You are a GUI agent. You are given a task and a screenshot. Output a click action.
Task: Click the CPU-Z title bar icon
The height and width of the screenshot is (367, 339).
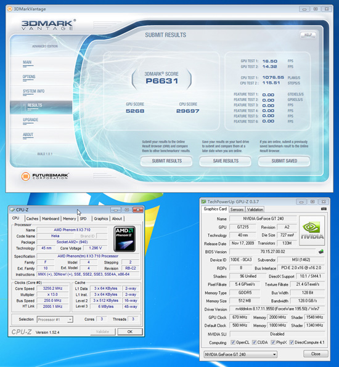click(x=12, y=209)
